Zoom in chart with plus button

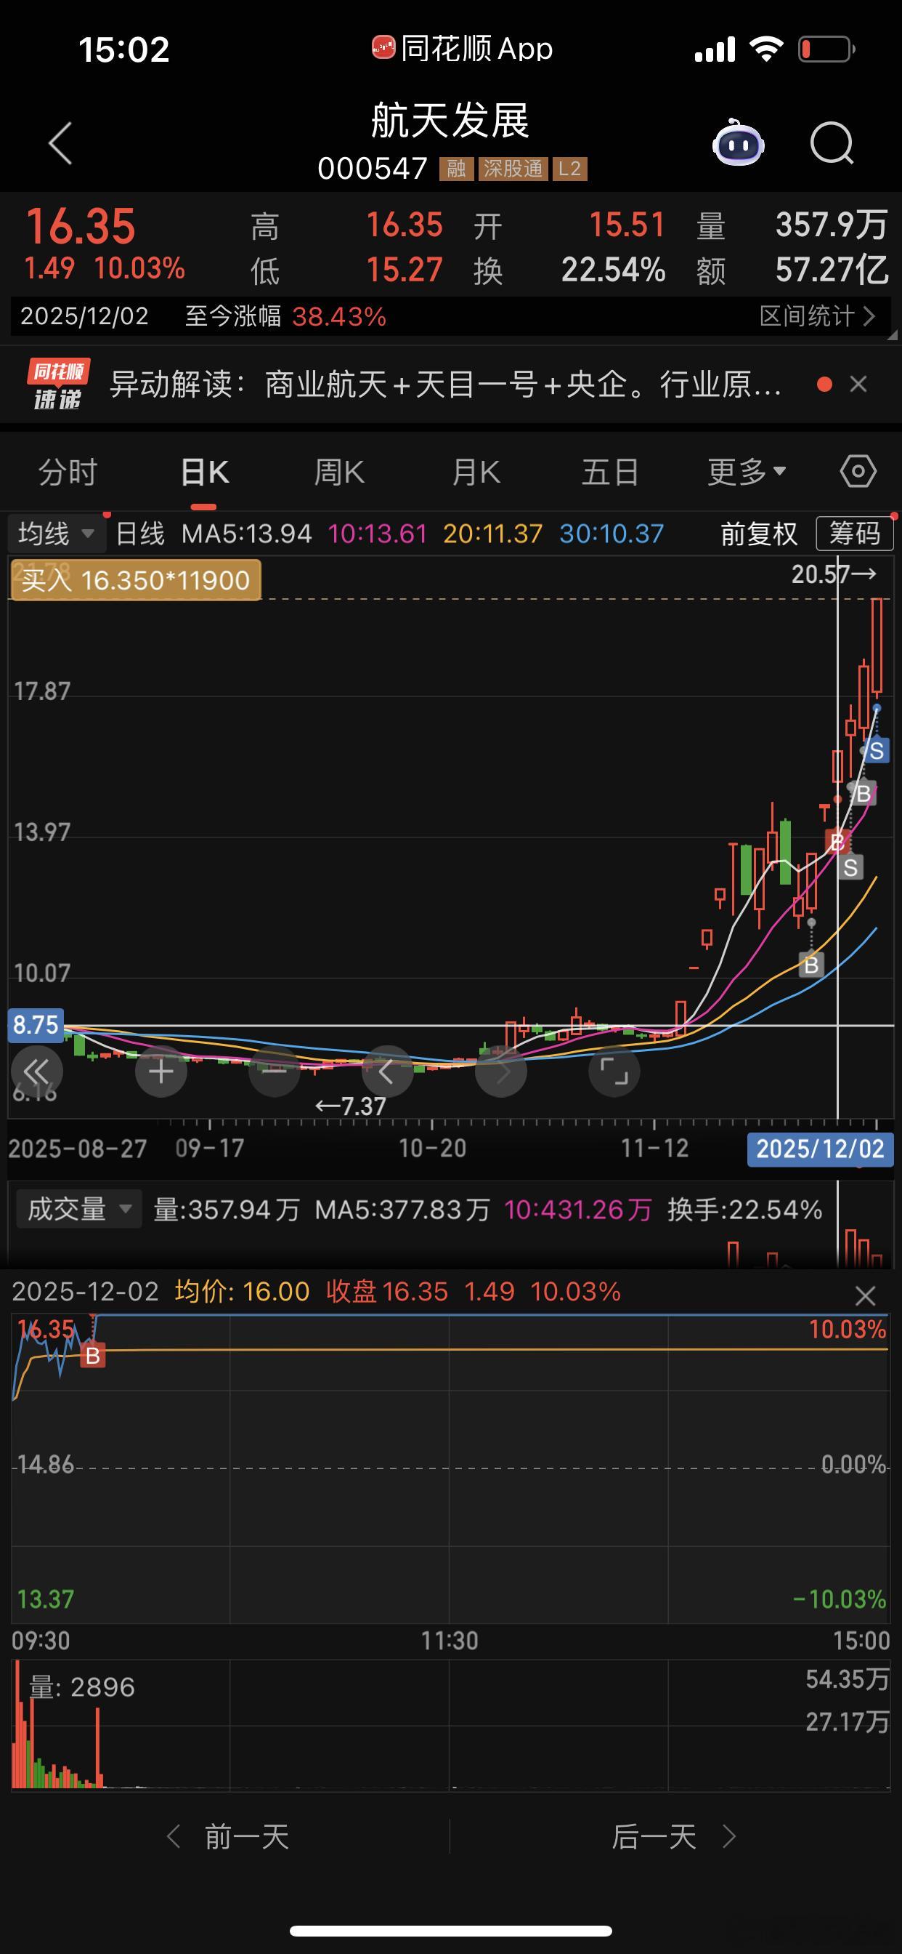click(x=161, y=1072)
